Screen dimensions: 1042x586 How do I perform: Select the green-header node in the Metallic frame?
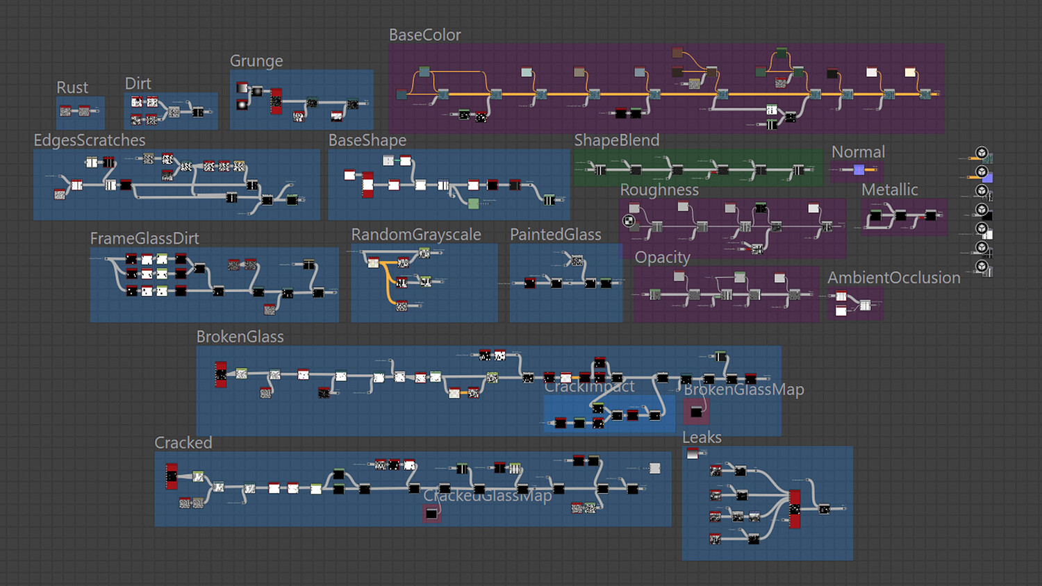coord(875,215)
